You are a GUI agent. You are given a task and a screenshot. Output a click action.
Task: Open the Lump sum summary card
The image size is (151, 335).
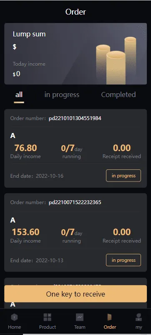[75, 54]
